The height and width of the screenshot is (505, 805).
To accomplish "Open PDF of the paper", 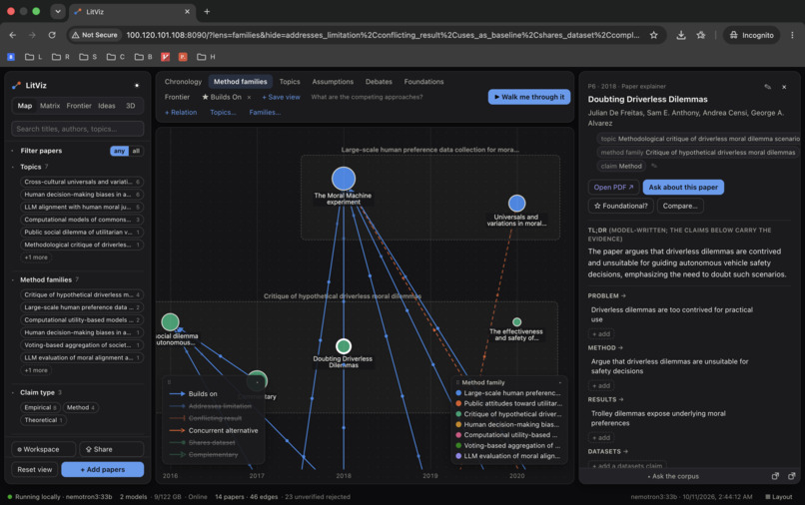I will click(613, 188).
